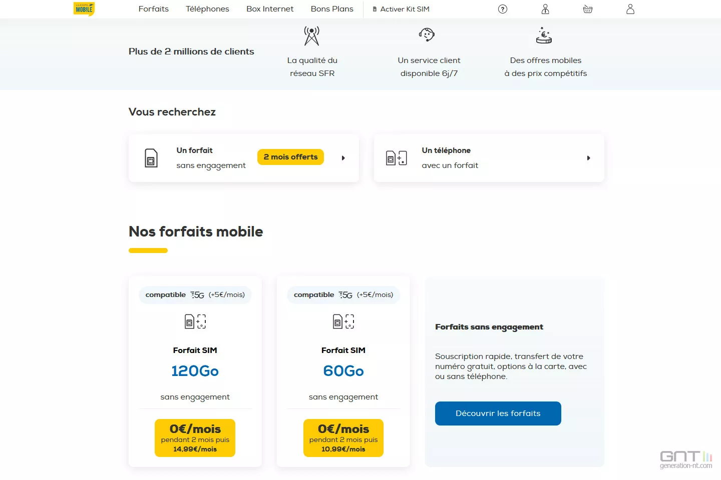This screenshot has width=721, height=480.
Task: Click the advisor person icon in header
Action: coord(545,9)
